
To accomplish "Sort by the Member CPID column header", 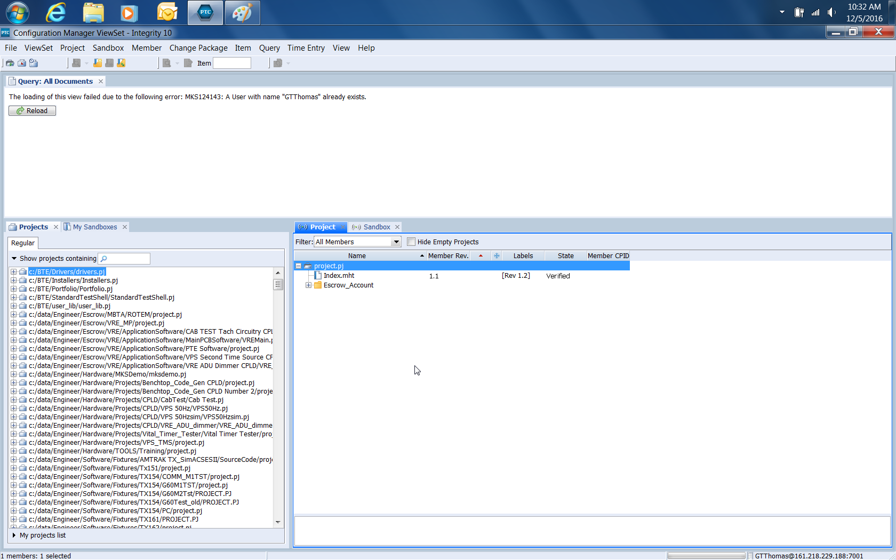I will [x=608, y=255].
